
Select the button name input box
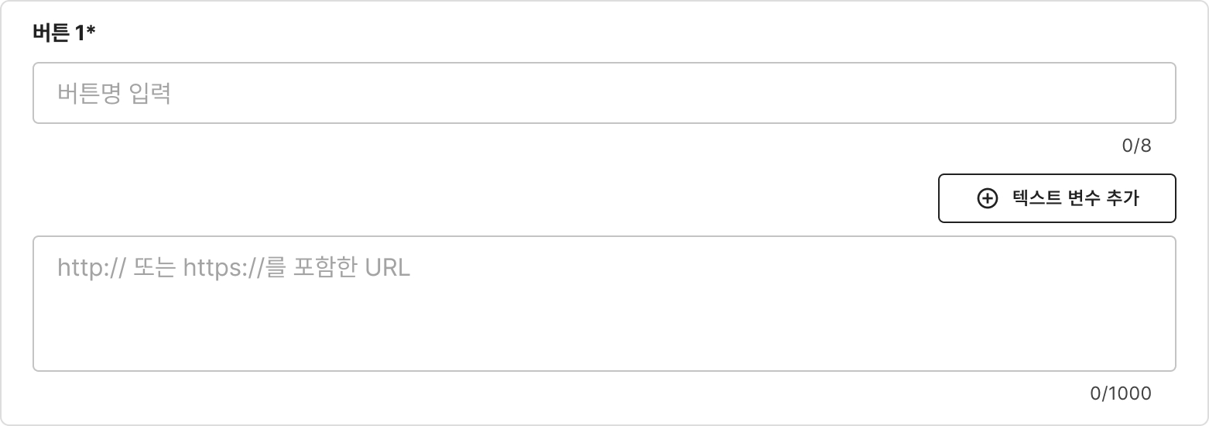pyautogui.click(x=604, y=93)
